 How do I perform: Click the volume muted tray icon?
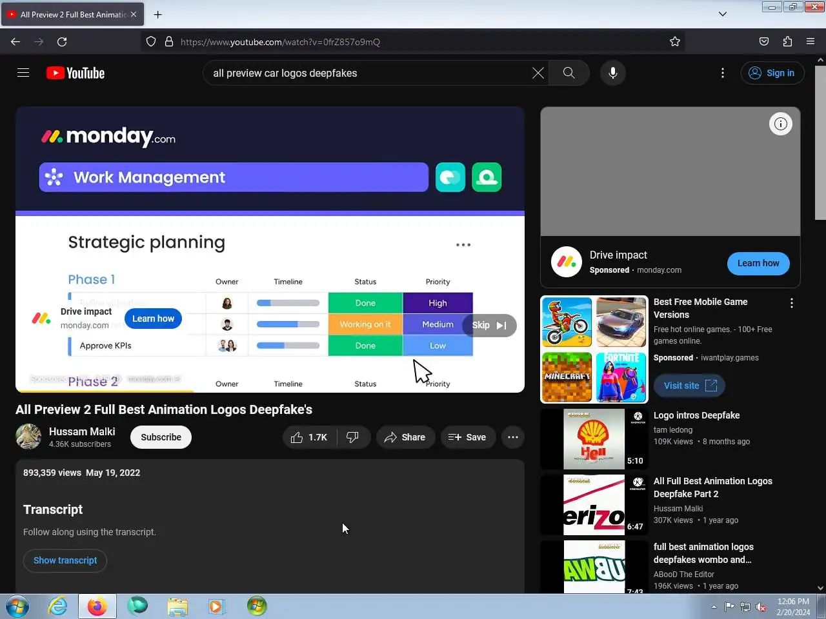pyautogui.click(x=761, y=607)
